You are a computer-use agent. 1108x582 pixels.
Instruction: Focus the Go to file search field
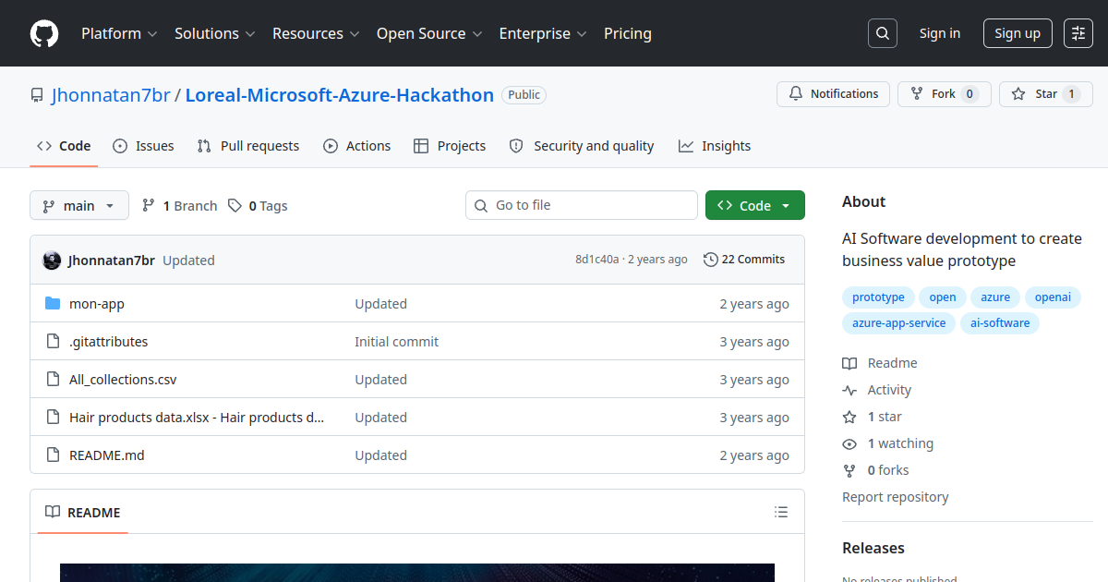582,205
